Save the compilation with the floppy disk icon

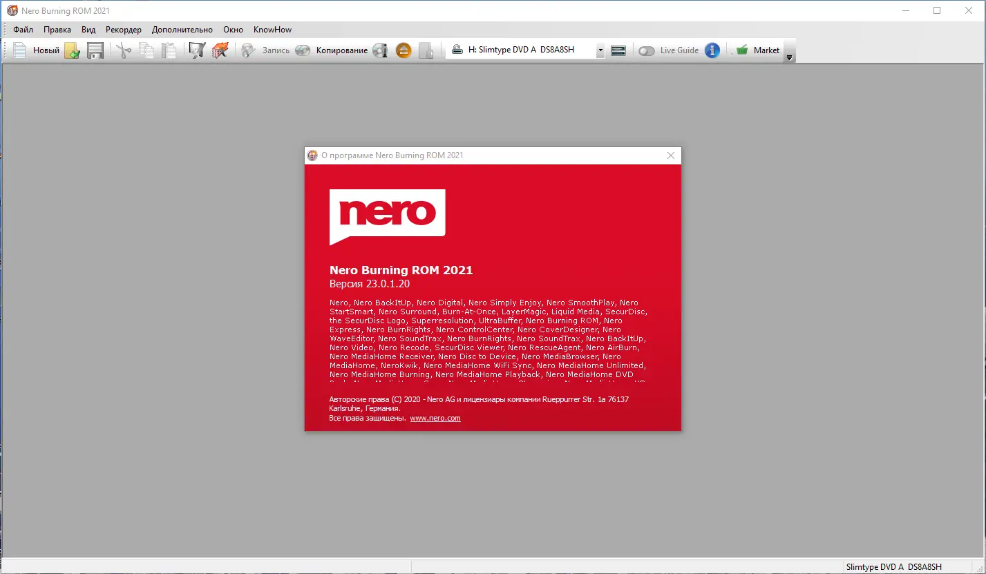(95, 50)
